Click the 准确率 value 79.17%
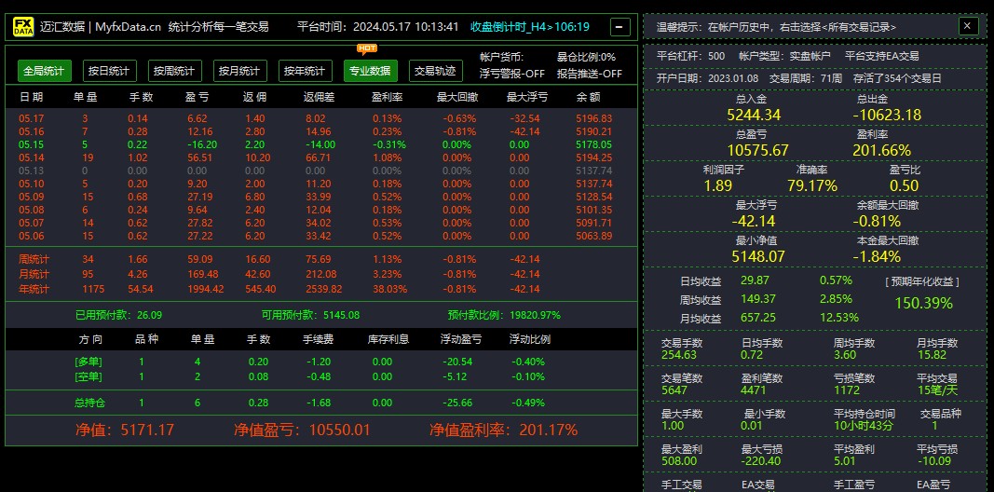This screenshot has height=492, width=994. (x=812, y=185)
